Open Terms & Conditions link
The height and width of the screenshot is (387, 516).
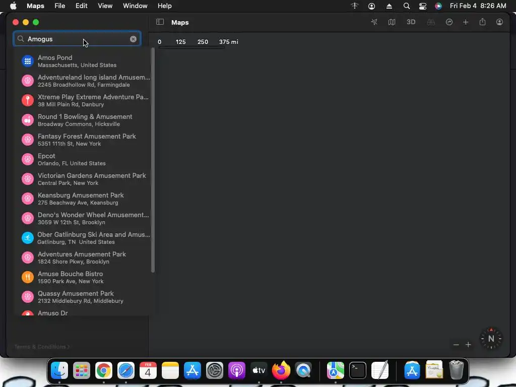[x=42, y=347]
